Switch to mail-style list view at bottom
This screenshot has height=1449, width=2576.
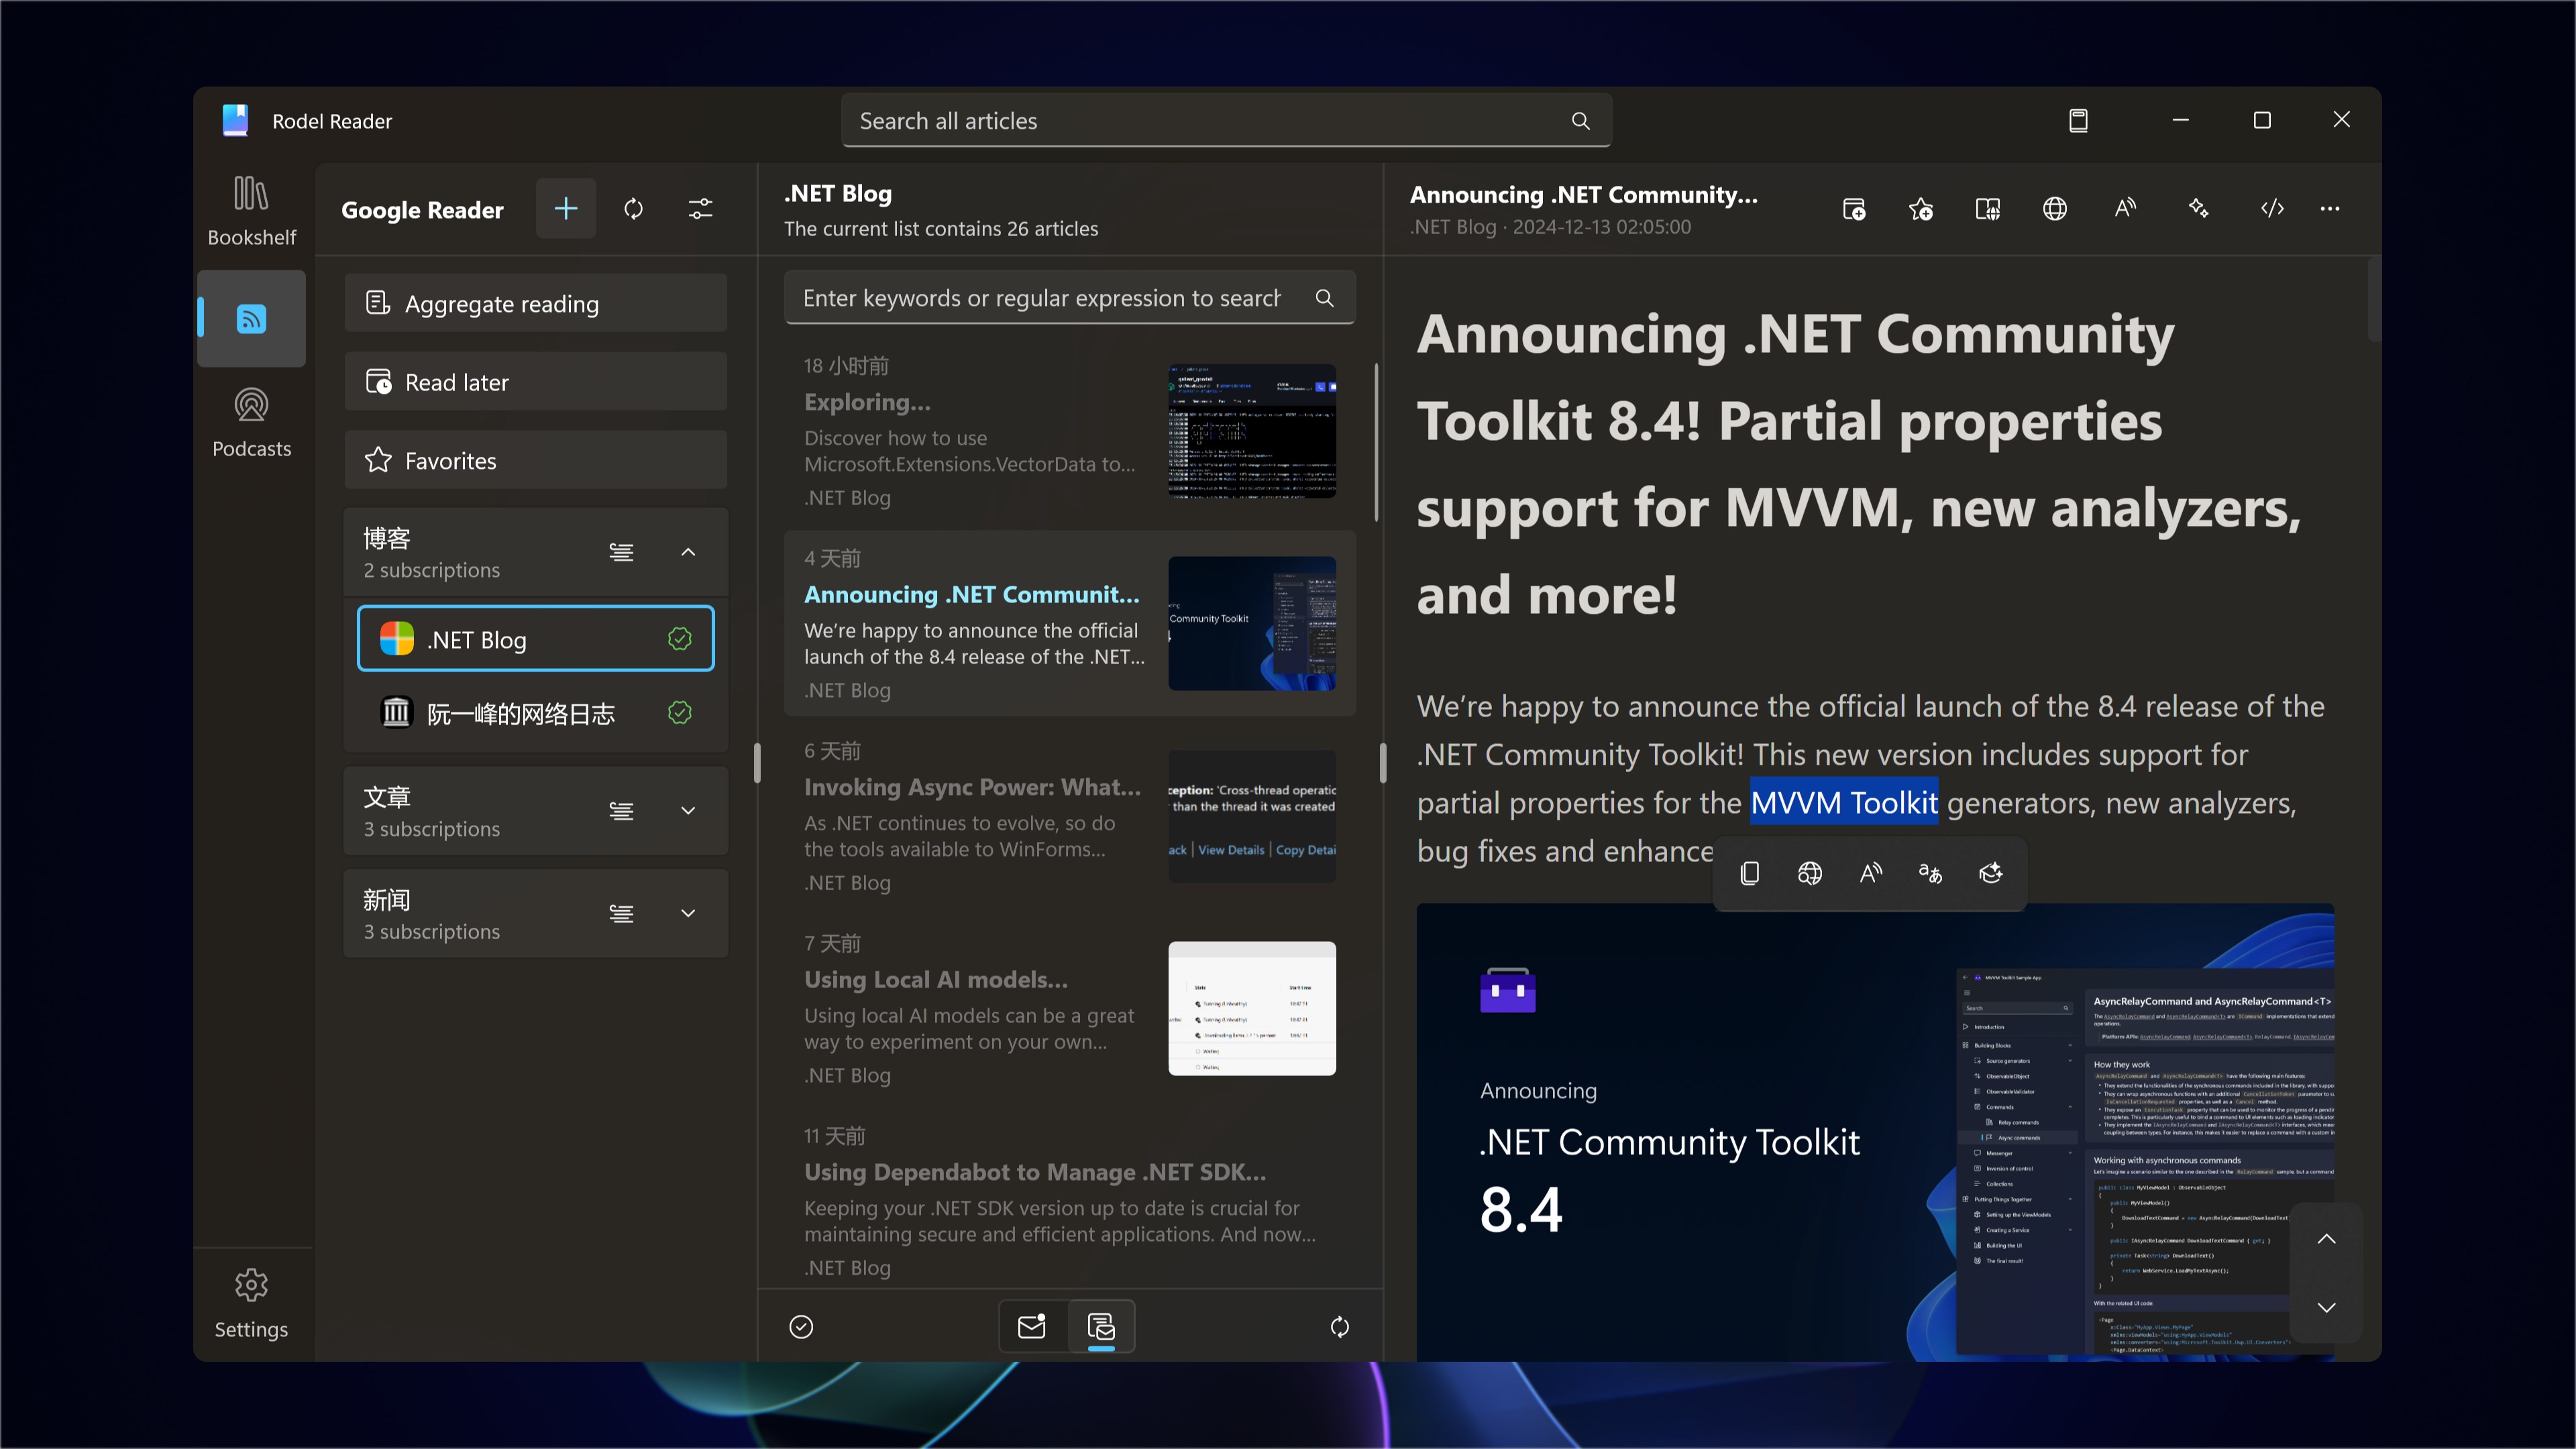pyautogui.click(x=1031, y=1326)
